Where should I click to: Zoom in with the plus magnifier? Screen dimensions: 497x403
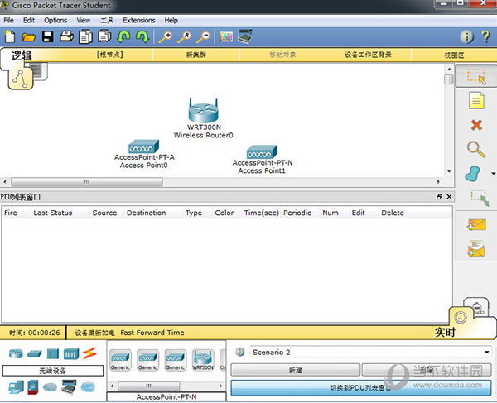pos(166,37)
